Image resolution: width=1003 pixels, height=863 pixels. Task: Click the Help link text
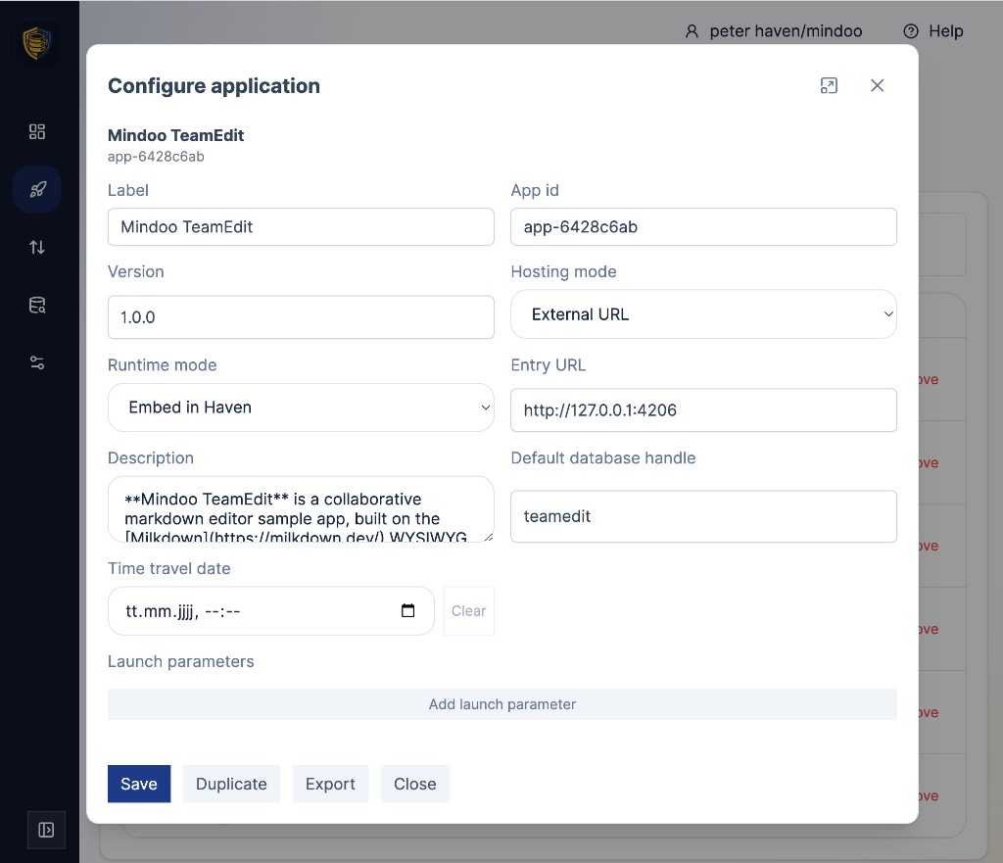[945, 31]
